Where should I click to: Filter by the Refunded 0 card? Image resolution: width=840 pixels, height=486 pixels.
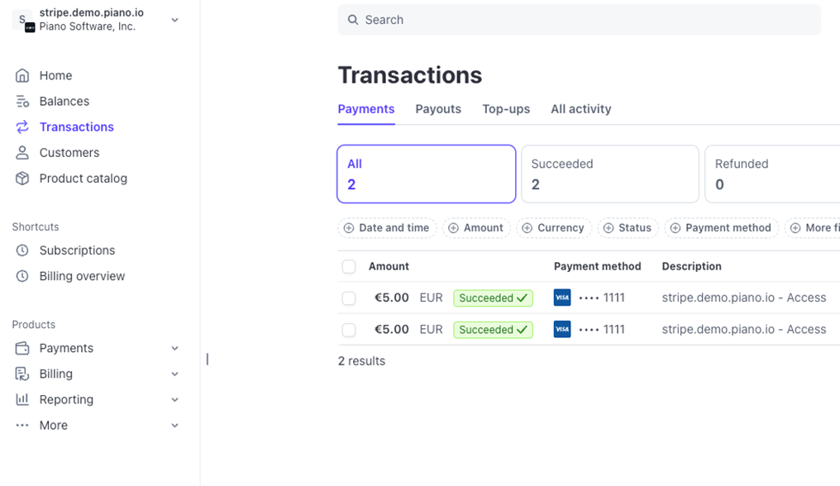(772, 174)
